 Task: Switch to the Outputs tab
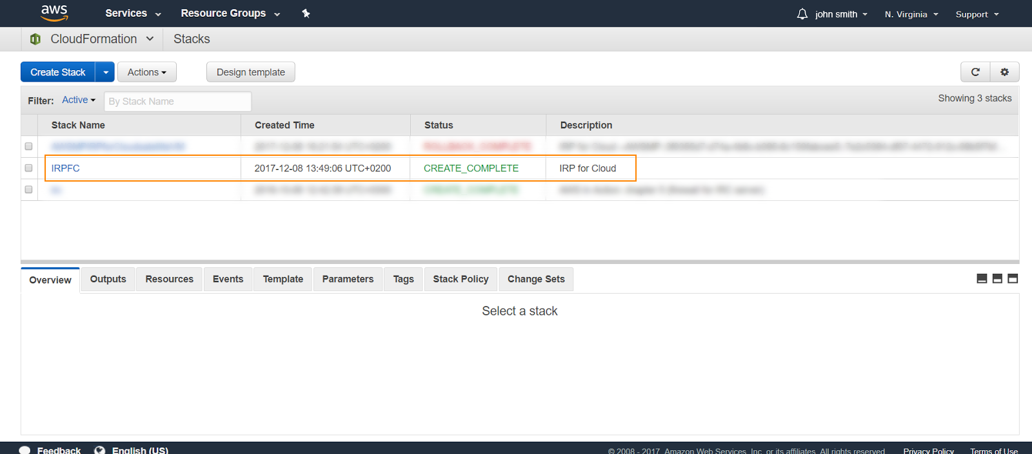[108, 279]
